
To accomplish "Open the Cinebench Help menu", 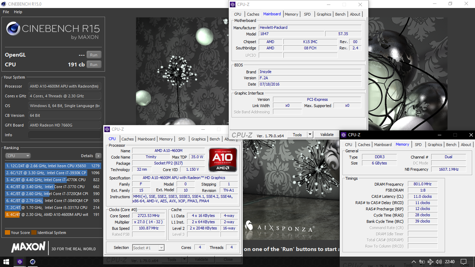I will [x=18, y=12].
